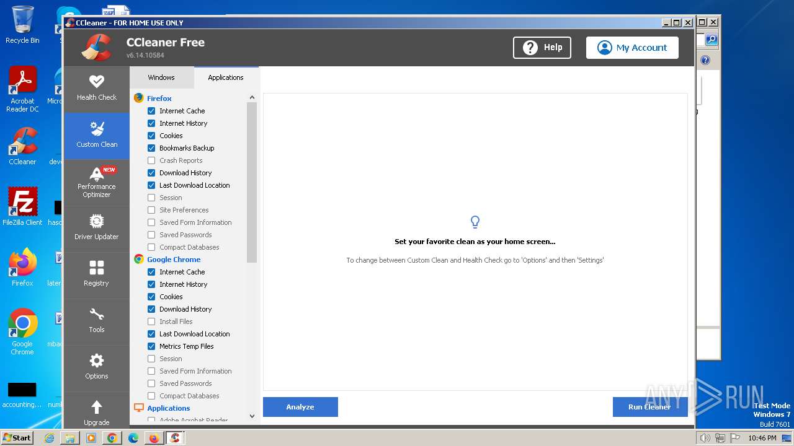This screenshot has height=446, width=794.
Task: Collapse the Firefox group header
Action: click(159, 98)
